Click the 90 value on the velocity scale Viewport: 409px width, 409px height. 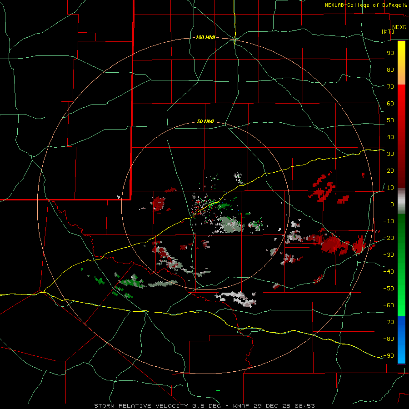(x=390, y=53)
